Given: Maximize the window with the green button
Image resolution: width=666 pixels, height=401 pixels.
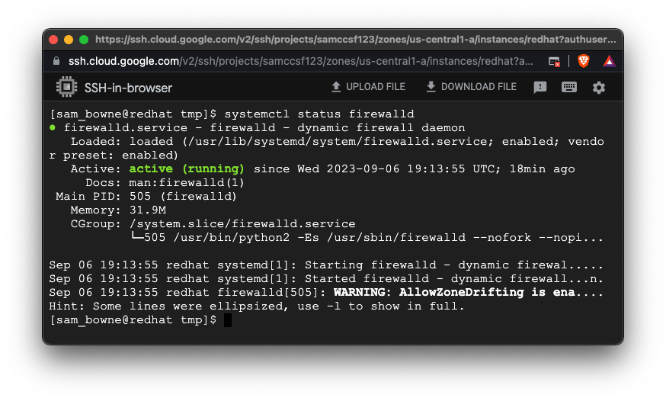Looking at the screenshot, I should tap(84, 40).
